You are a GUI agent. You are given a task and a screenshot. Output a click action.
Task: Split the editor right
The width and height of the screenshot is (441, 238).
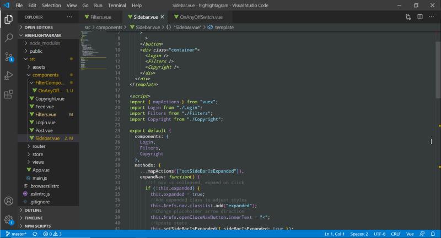[x=420, y=17]
